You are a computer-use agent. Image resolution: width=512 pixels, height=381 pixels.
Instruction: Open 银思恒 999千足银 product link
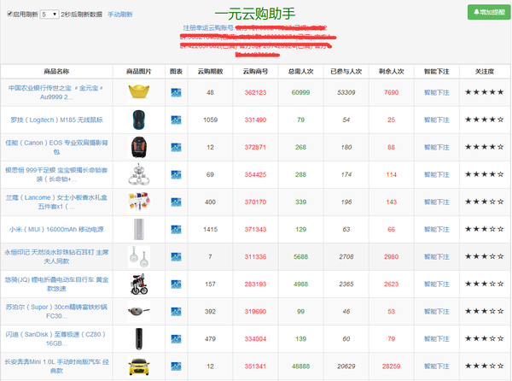coord(56,174)
